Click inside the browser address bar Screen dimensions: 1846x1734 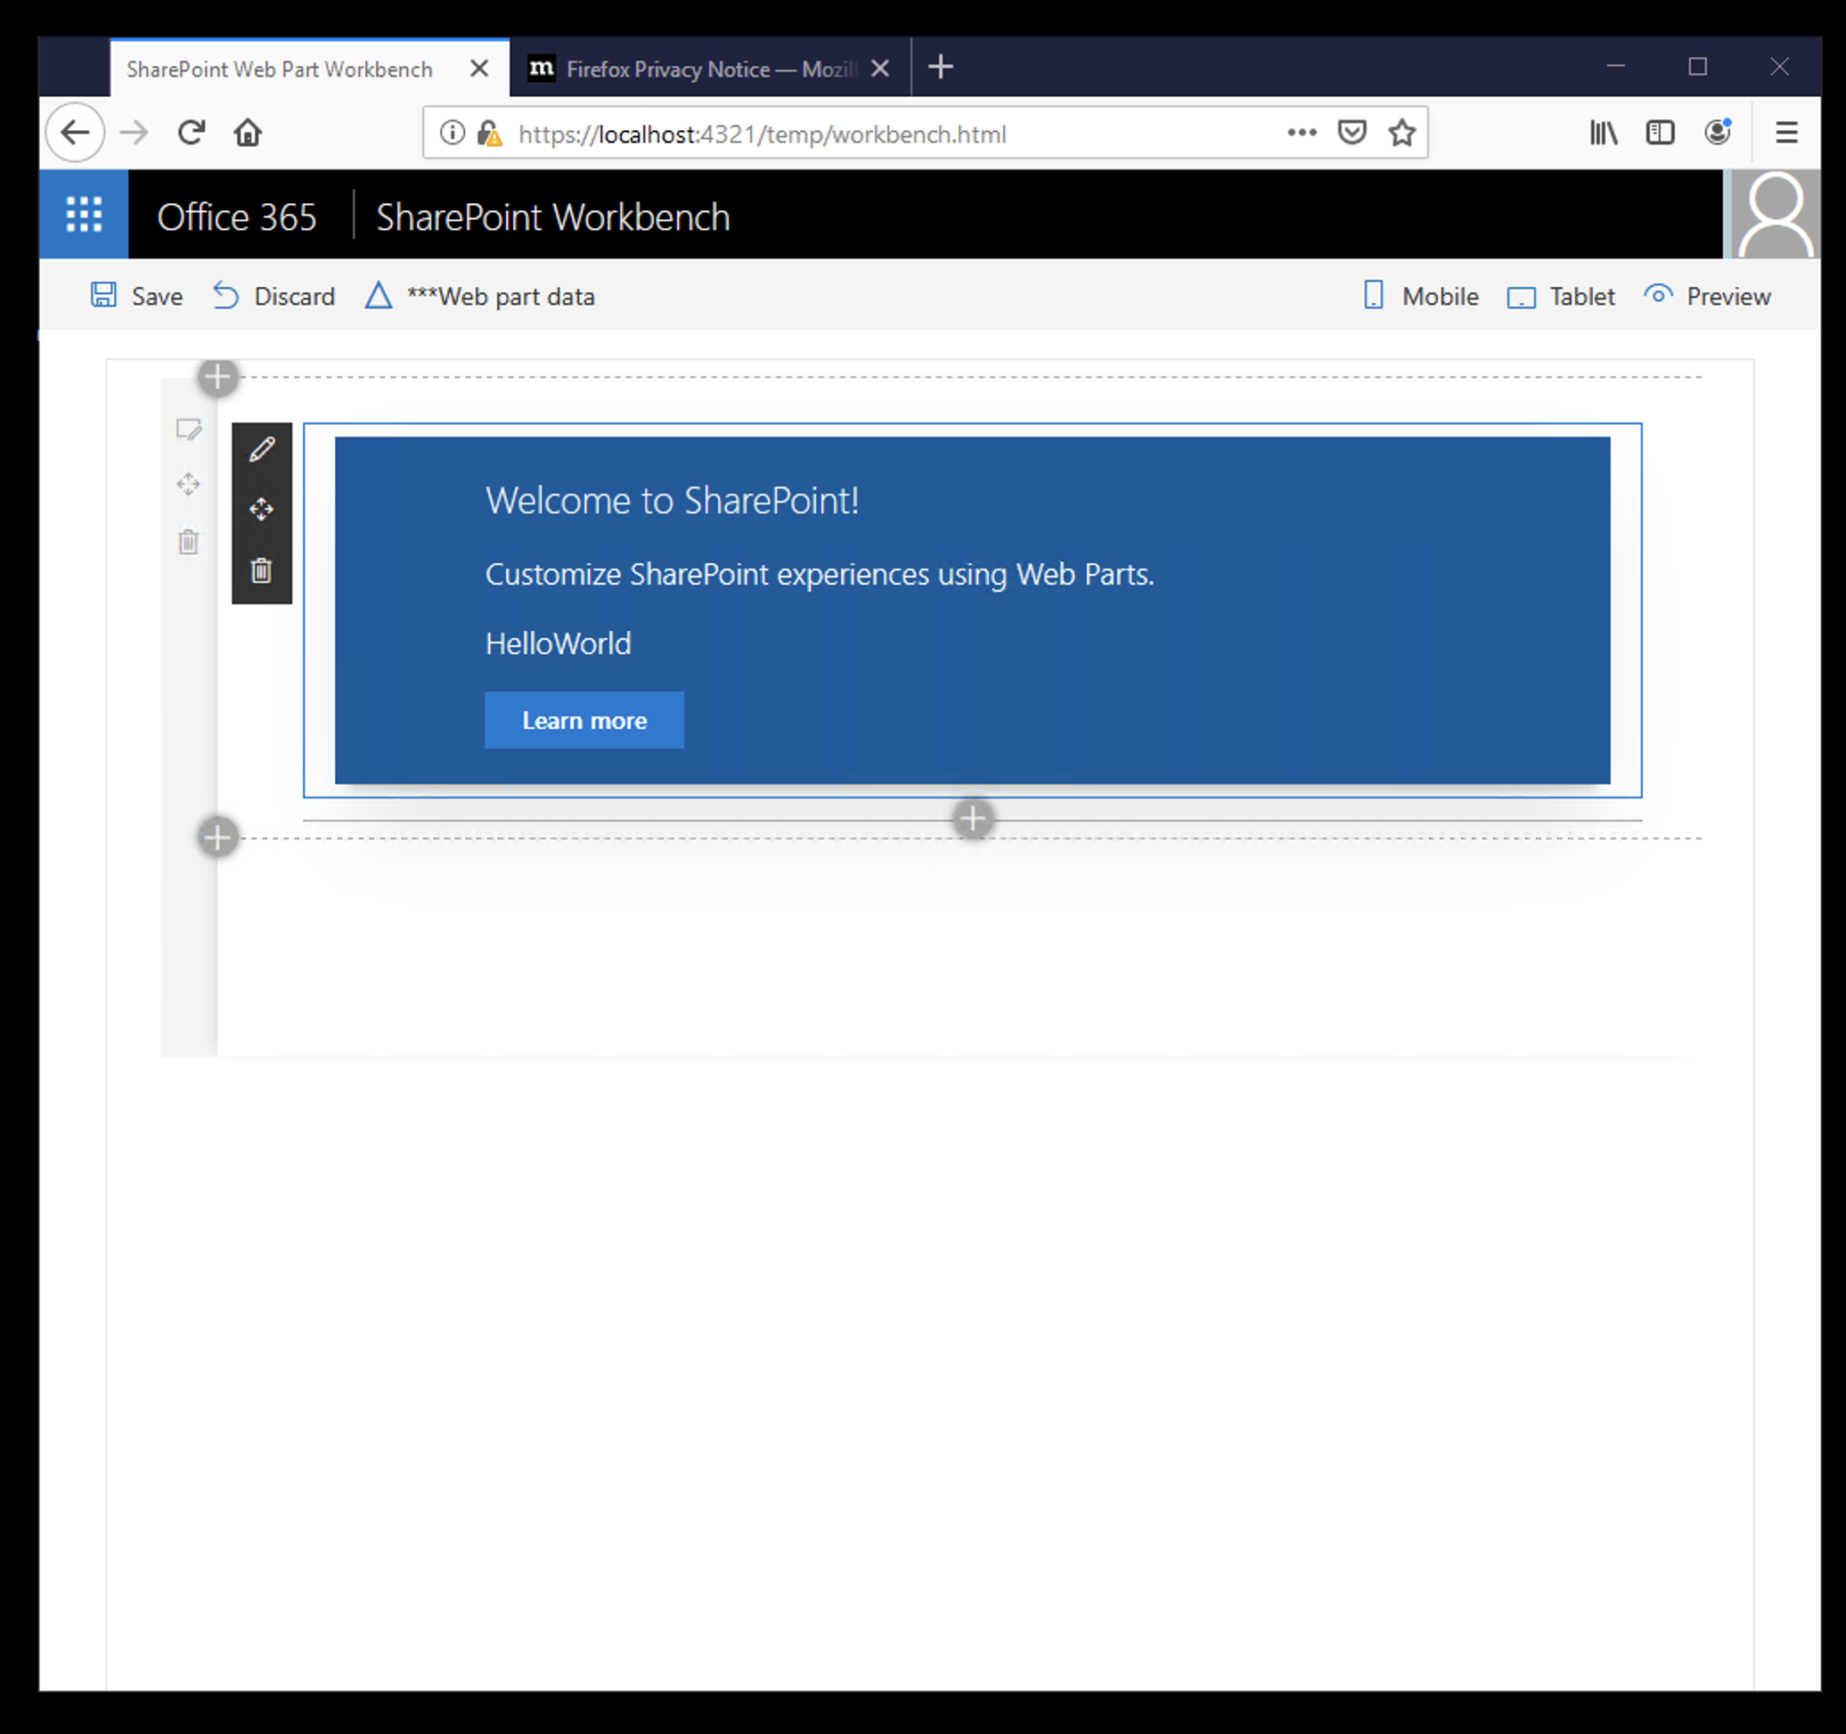tap(836, 133)
